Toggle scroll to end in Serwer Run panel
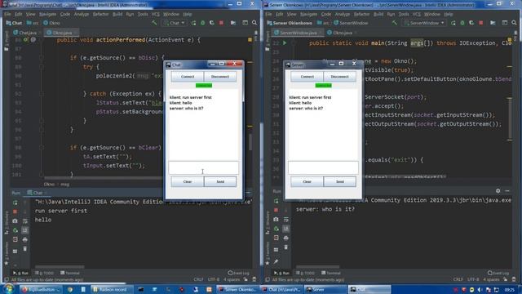The image size is (522, 294). 286,229
